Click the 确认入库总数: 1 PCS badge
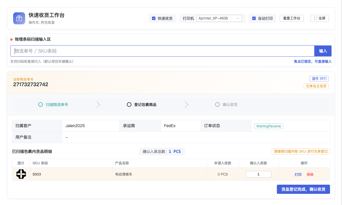The image size is (342, 205). click(162, 151)
